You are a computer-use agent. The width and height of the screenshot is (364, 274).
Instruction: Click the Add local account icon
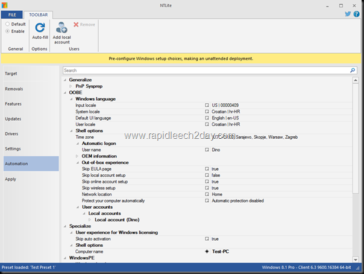(x=61, y=28)
